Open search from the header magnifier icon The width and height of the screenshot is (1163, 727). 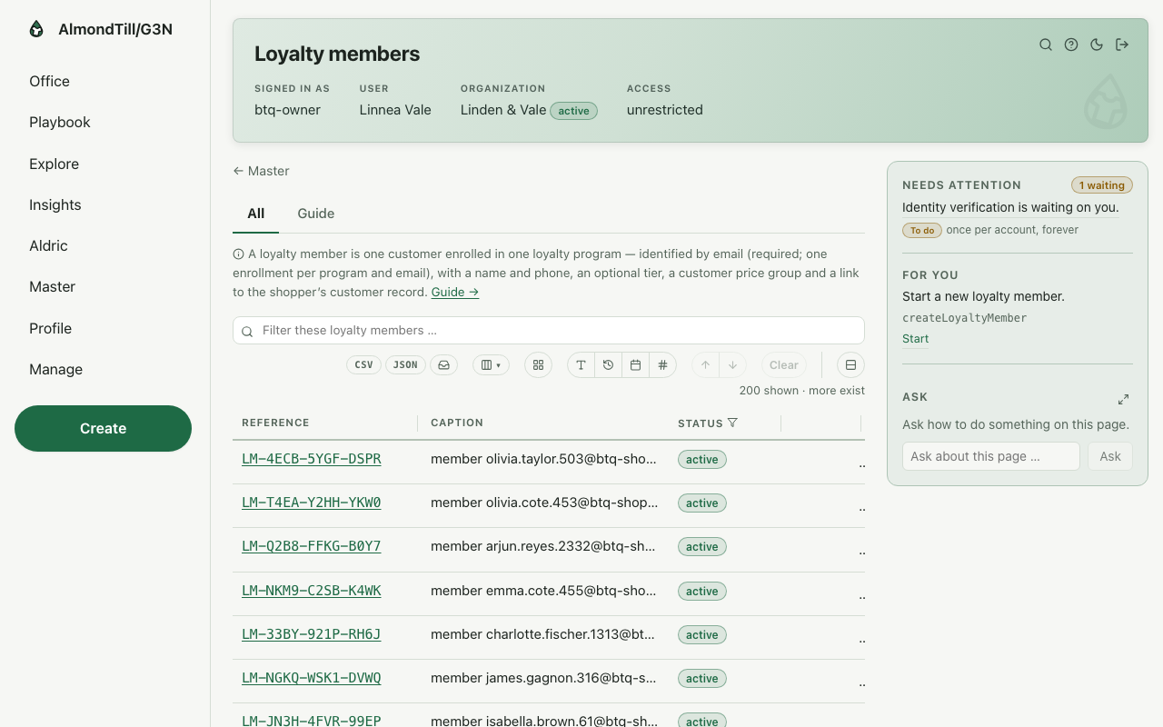(1046, 45)
